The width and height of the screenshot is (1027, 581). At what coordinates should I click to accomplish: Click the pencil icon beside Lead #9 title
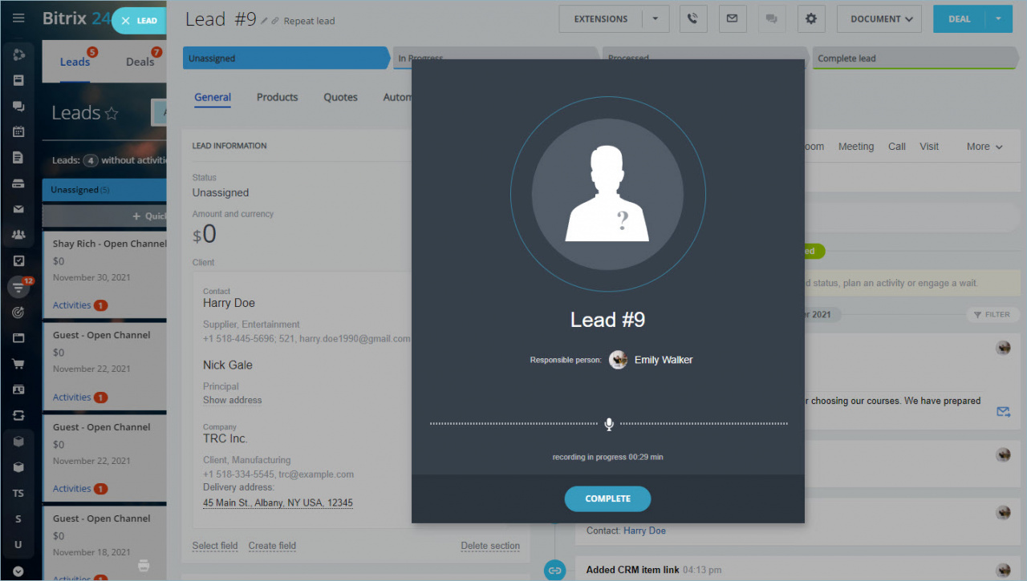(264, 22)
